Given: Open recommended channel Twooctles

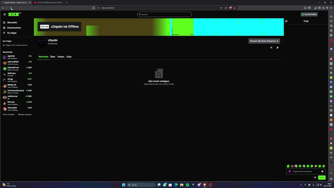Looking at the screenshot, I should click(17, 109).
